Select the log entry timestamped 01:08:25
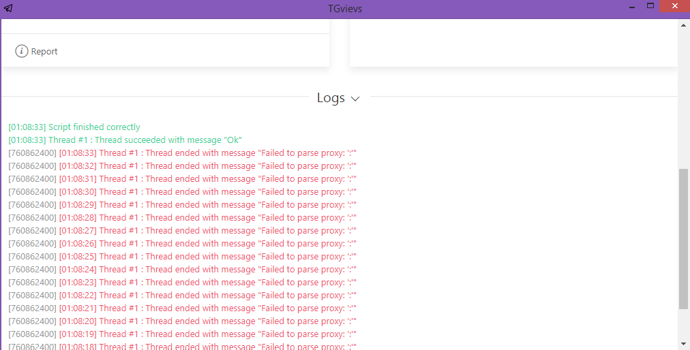 [183, 257]
